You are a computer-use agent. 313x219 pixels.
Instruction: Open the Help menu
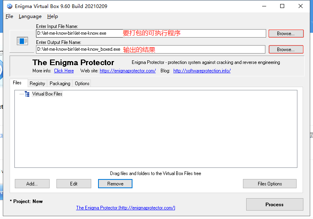(52, 16)
